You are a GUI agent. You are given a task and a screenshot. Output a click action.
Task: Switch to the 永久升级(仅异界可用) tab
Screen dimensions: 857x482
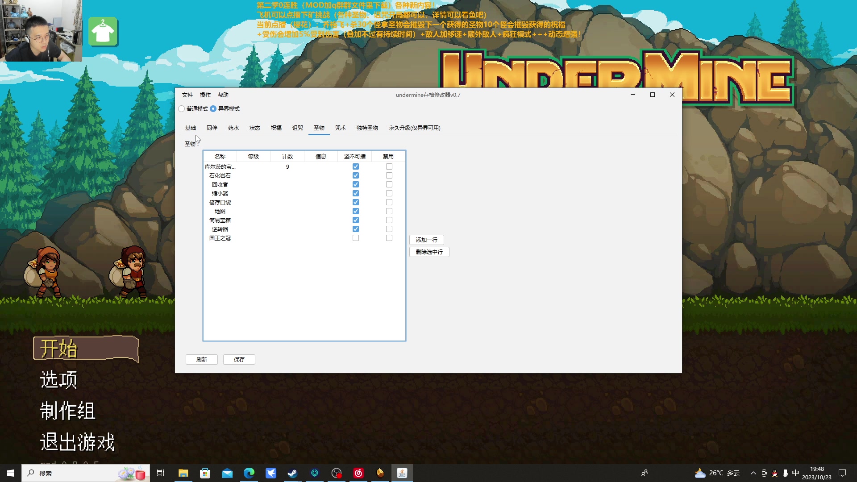(x=415, y=128)
